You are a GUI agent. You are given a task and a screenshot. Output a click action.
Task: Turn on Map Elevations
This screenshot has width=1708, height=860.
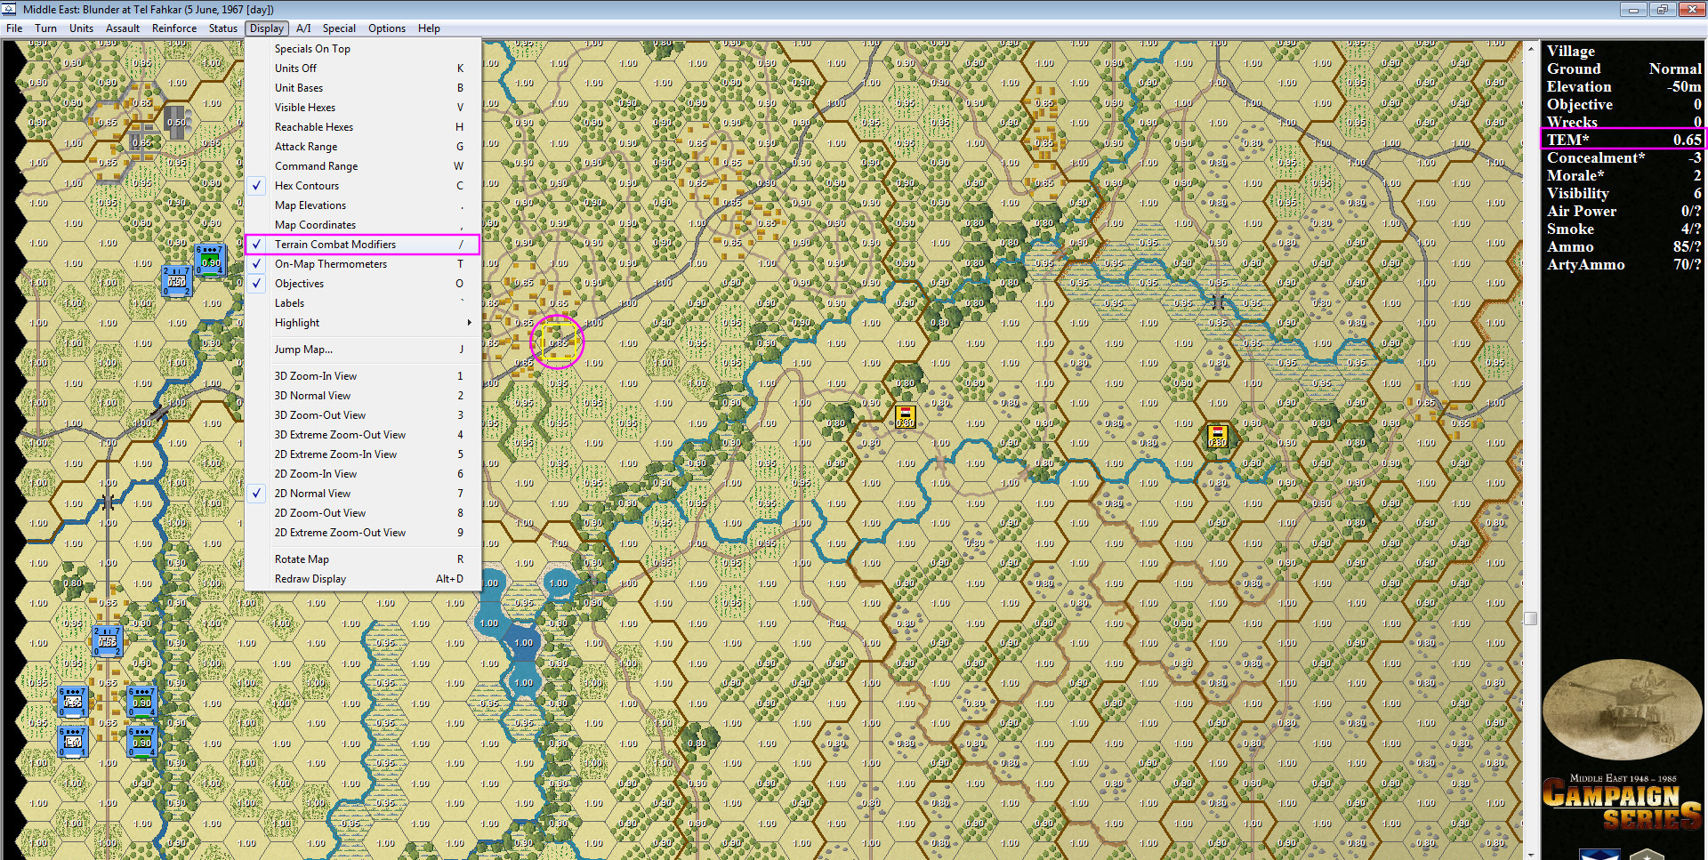363,205
